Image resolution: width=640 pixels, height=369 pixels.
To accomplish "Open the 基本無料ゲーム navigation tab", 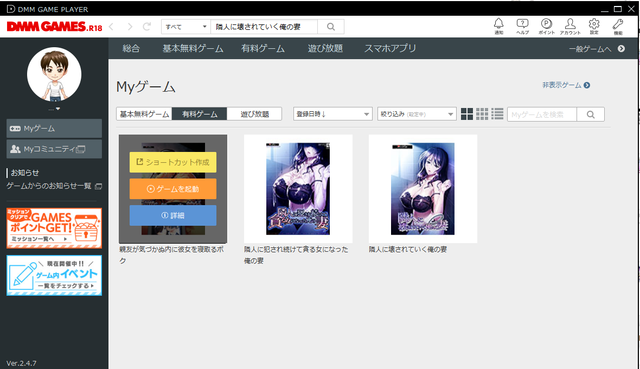I will pos(193,49).
